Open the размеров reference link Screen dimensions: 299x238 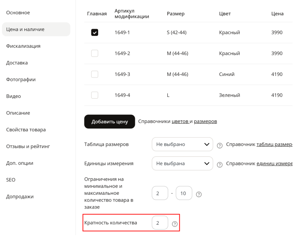tap(205, 122)
